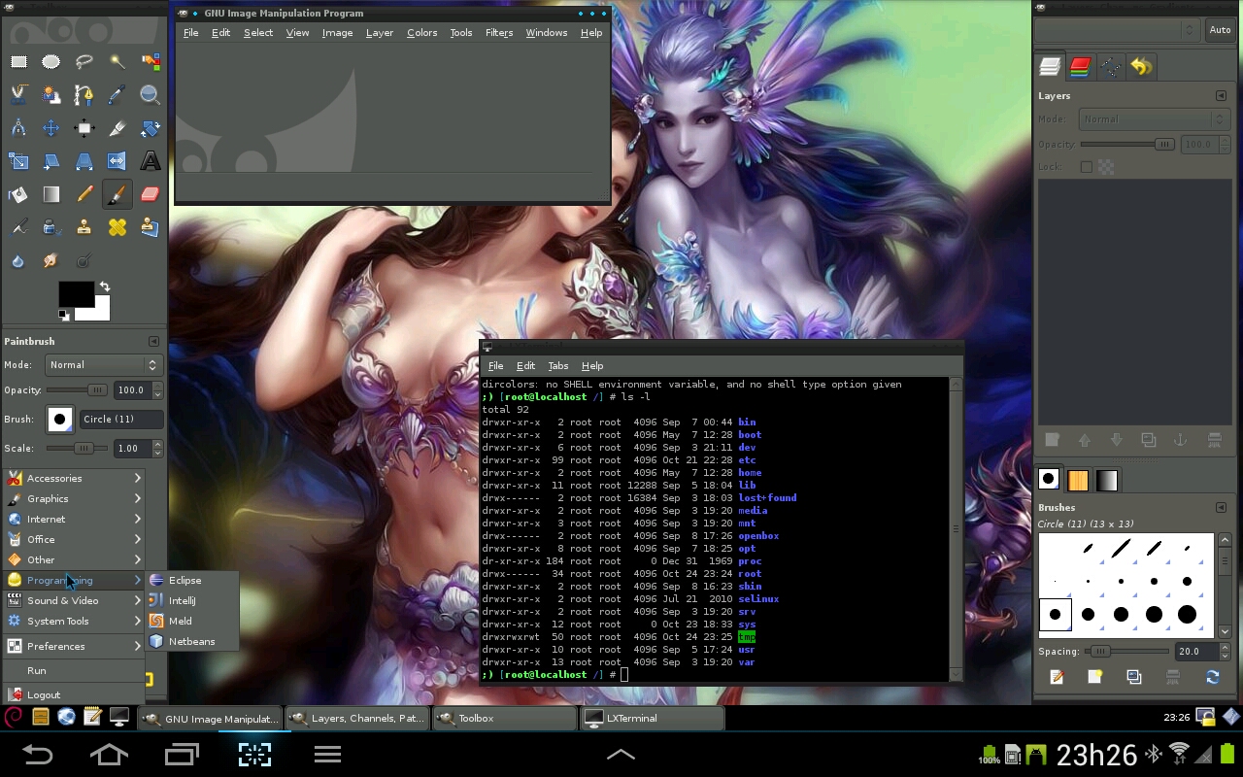Select the Fuzzy Select wand tool
Screen dimensions: 1243x777
pyautogui.click(x=117, y=61)
